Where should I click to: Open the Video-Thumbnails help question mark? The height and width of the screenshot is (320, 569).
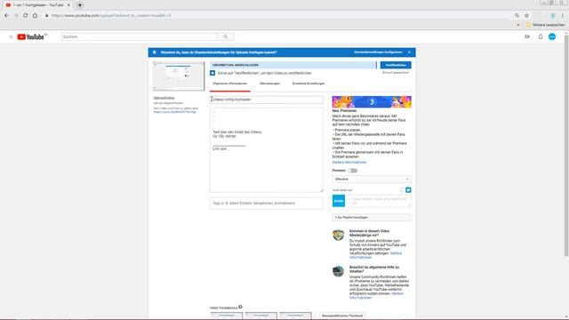[x=240, y=307]
